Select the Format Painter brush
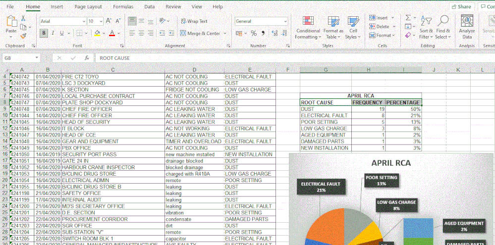 tap(23, 36)
